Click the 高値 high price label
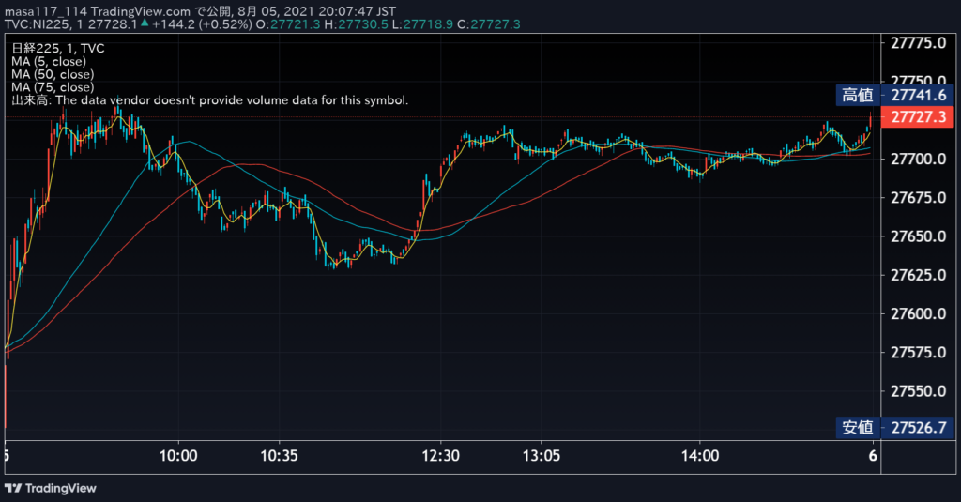 (858, 95)
